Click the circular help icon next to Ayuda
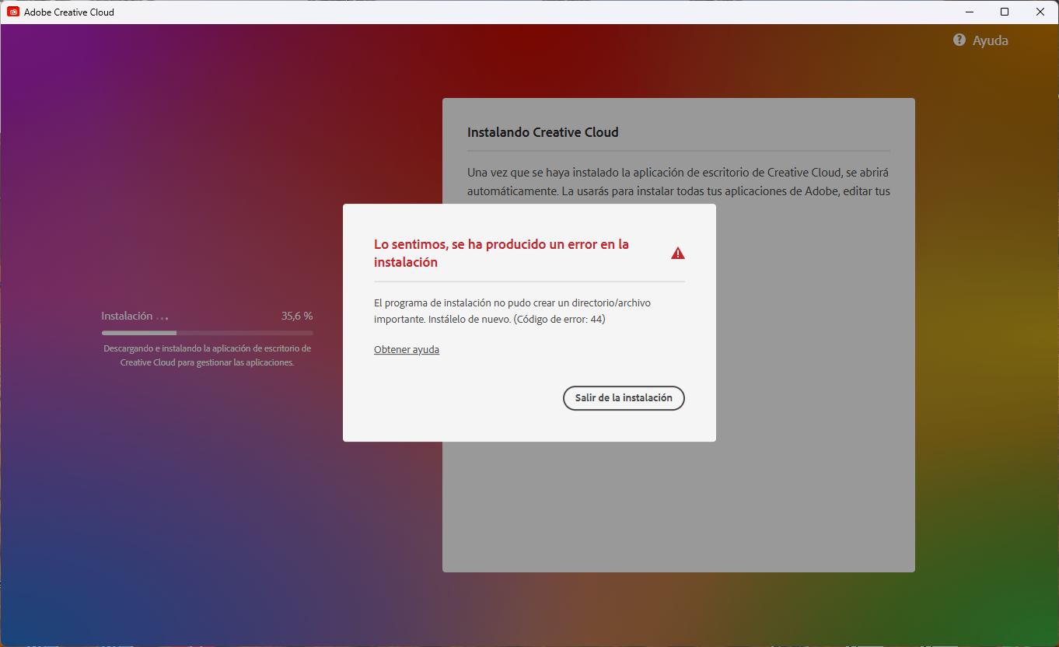 tap(959, 40)
